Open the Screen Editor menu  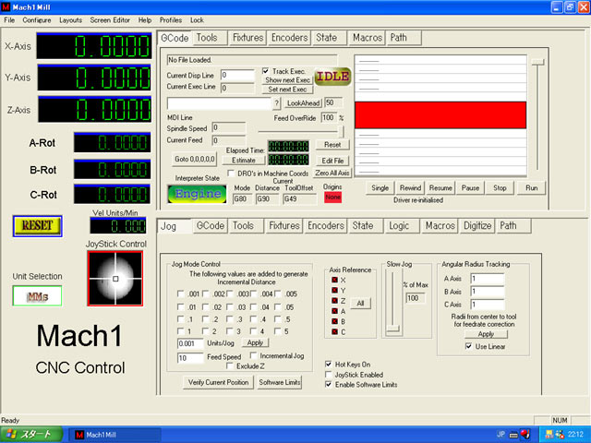click(x=110, y=20)
